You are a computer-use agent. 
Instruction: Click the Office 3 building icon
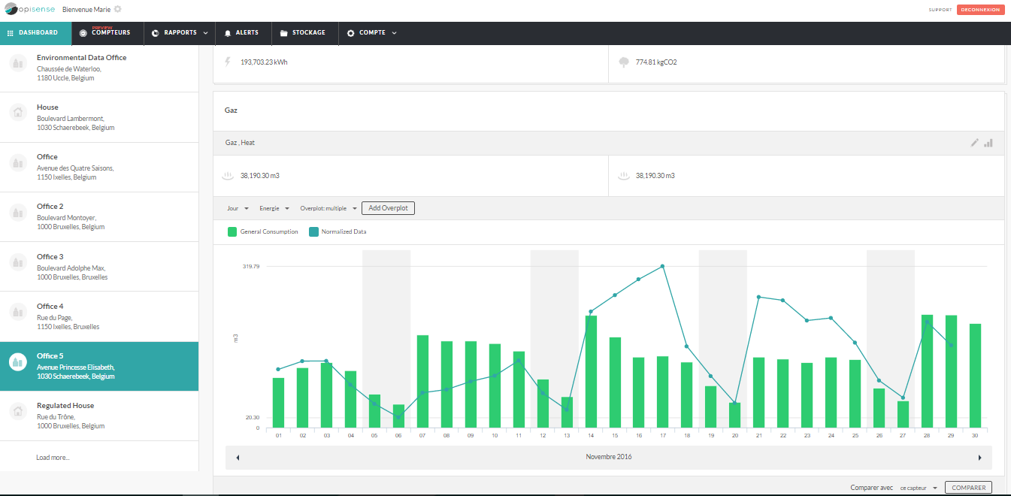pyautogui.click(x=17, y=262)
